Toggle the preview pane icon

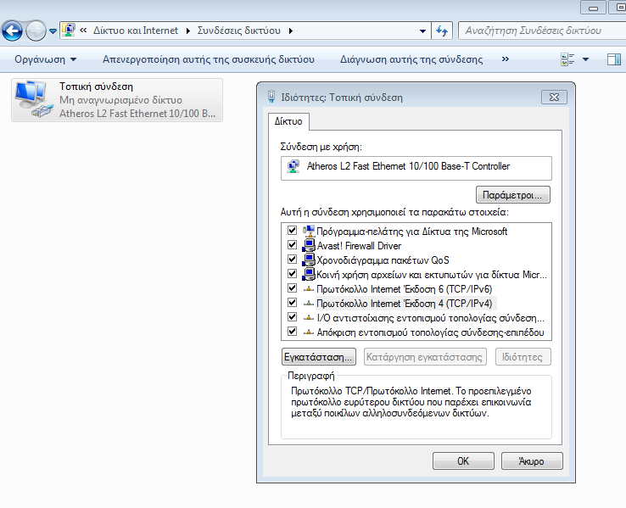click(x=613, y=59)
